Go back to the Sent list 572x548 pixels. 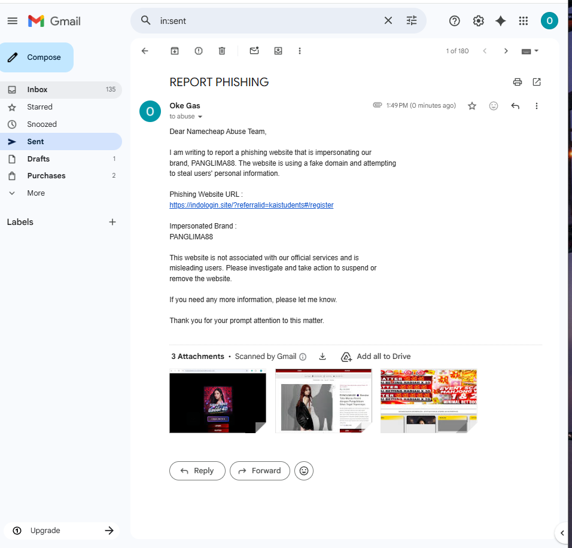(145, 51)
